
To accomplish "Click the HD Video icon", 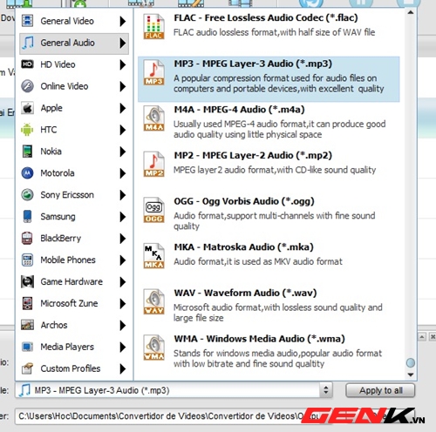I will coord(27,64).
